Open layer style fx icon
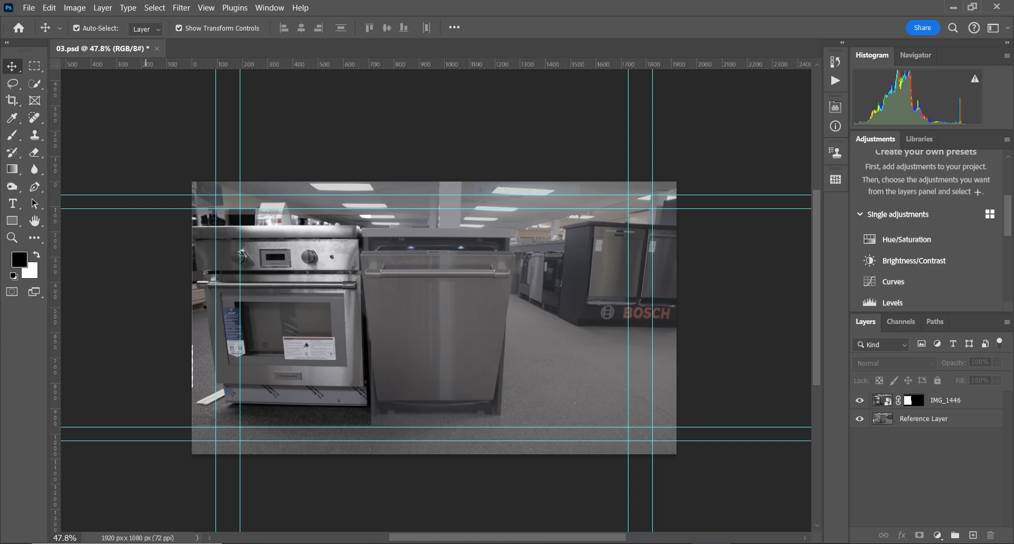1014x544 pixels. pos(902,535)
